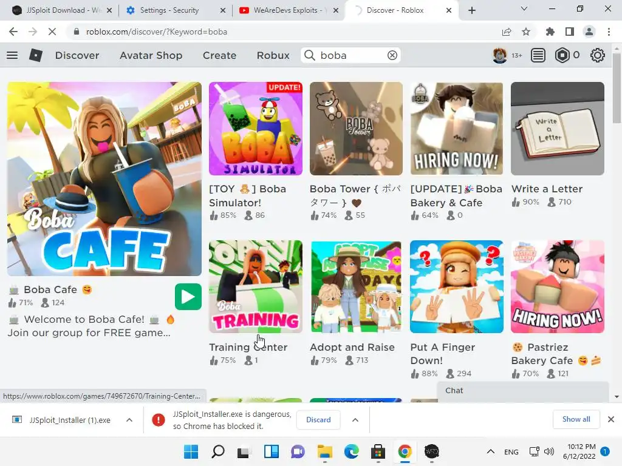Open the Robux balance icon
Image resolution: width=622 pixels, height=466 pixels.
click(x=562, y=55)
